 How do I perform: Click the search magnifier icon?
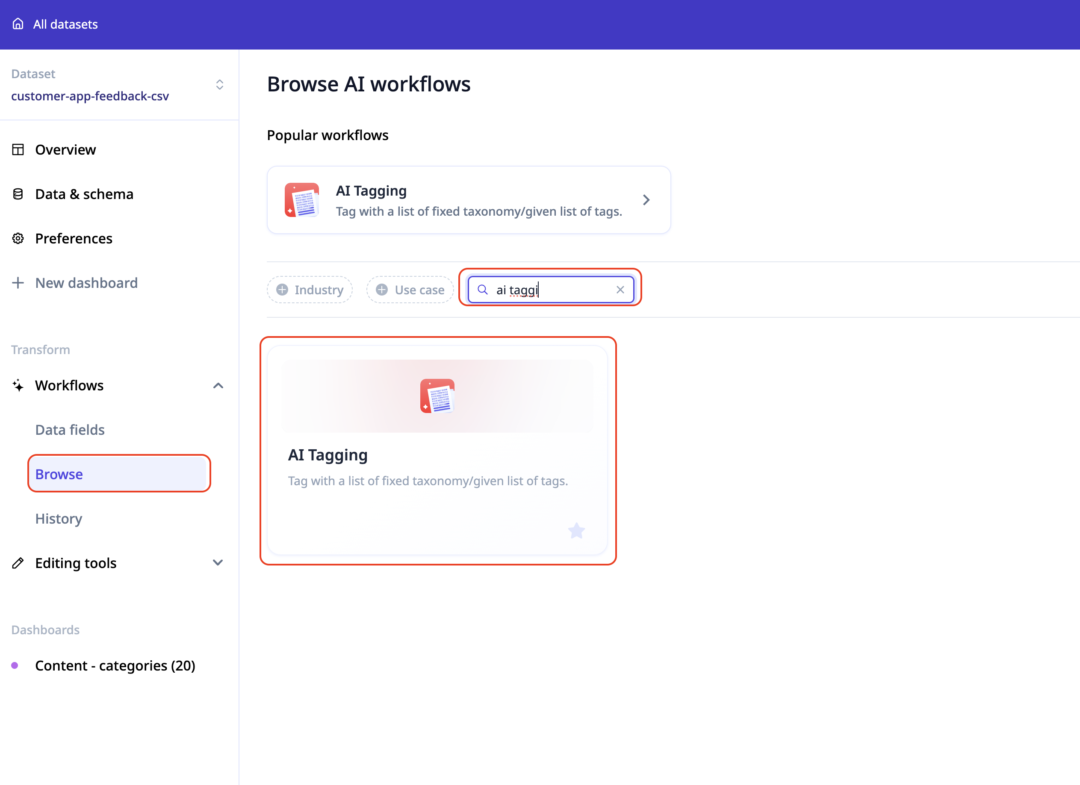[482, 290]
